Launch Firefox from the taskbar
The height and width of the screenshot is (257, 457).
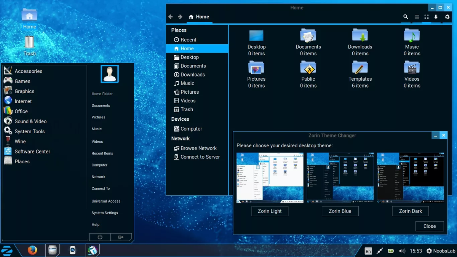pos(32,251)
